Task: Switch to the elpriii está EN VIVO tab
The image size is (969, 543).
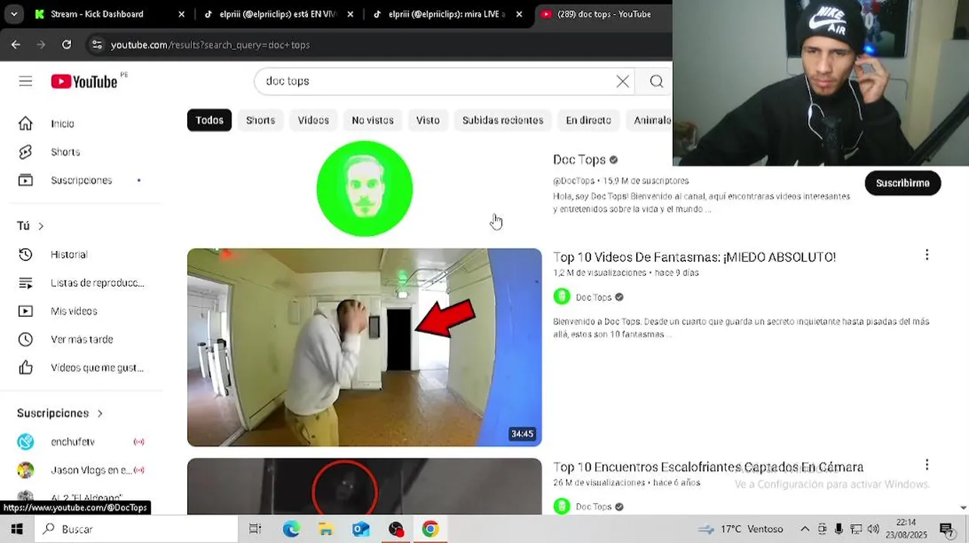Action: 278,14
